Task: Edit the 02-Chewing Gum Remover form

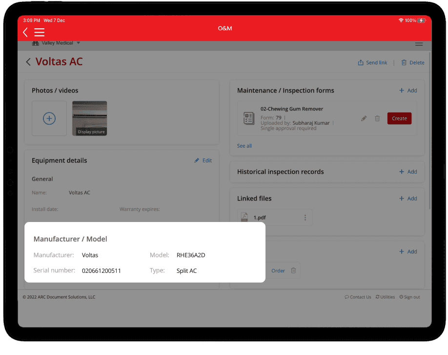Action: pos(364,118)
